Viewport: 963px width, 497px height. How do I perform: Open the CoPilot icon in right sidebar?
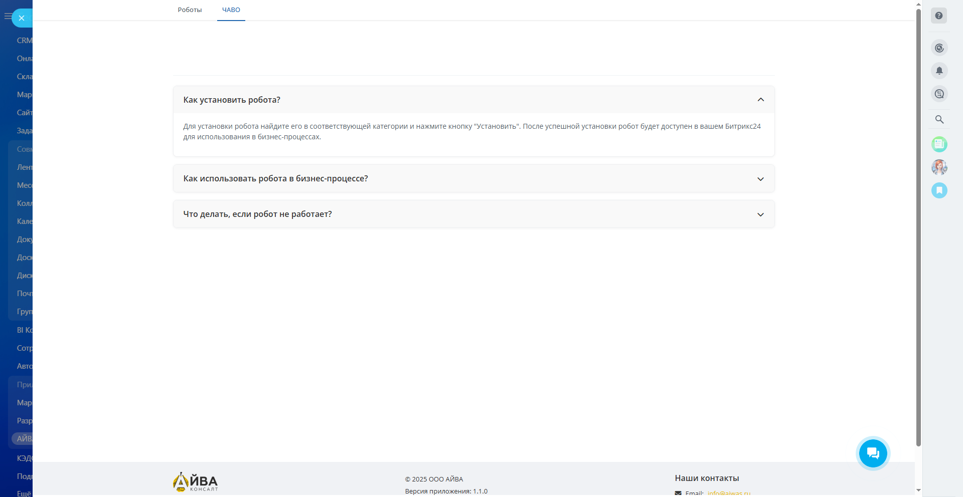tap(939, 48)
